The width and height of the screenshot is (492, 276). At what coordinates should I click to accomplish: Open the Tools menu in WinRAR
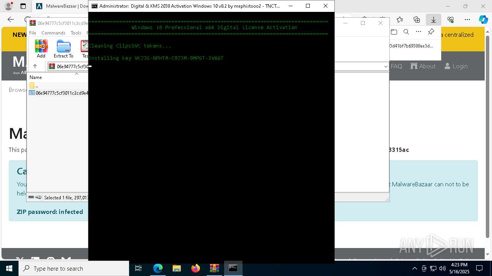76,33
